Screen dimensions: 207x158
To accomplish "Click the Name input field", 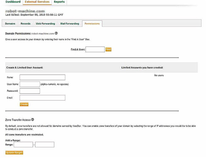I will click(42, 77).
